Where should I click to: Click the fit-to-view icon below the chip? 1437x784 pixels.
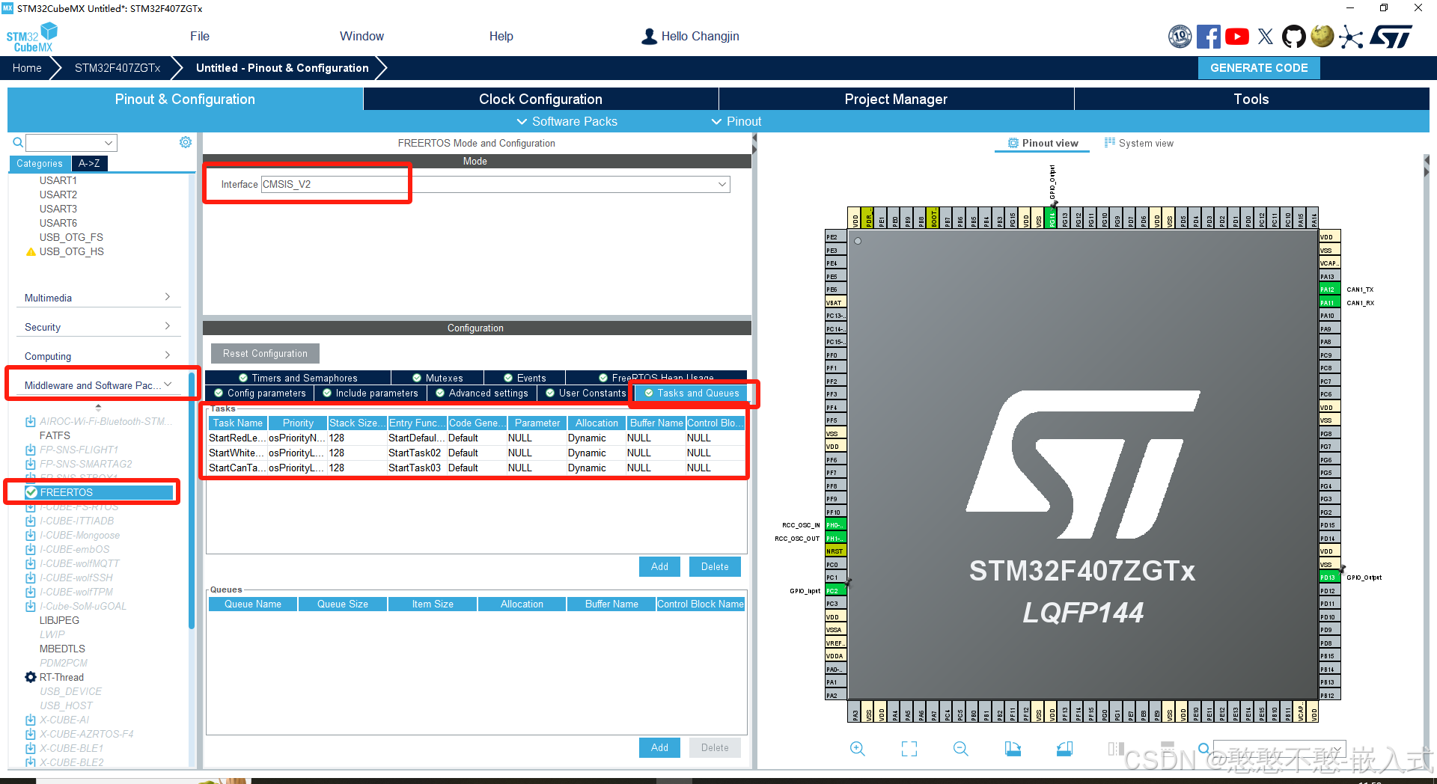click(x=909, y=748)
